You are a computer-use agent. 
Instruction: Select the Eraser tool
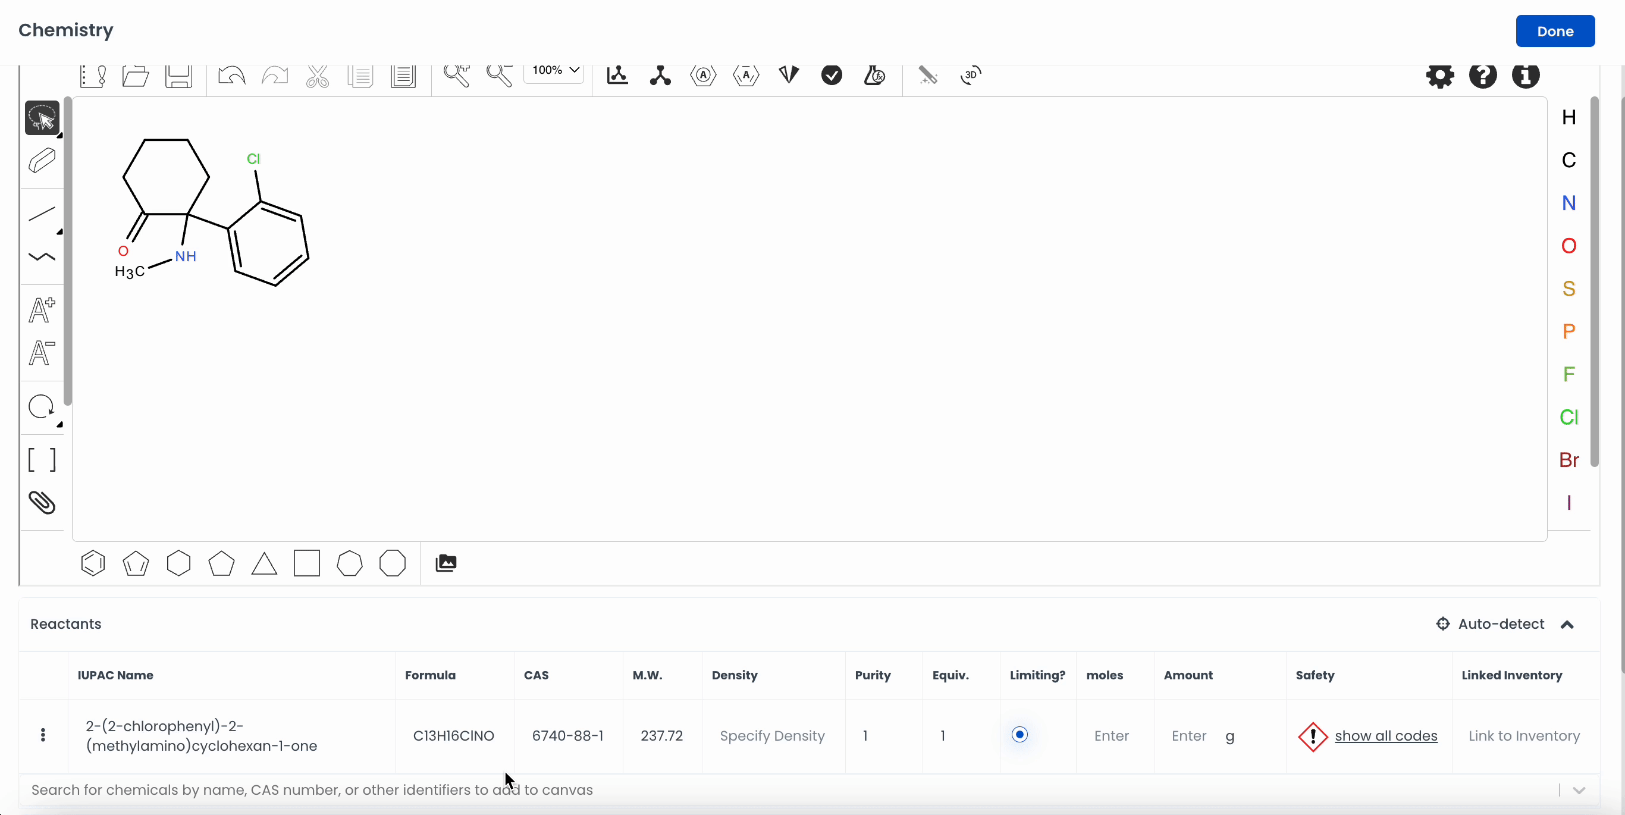point(42,160)
